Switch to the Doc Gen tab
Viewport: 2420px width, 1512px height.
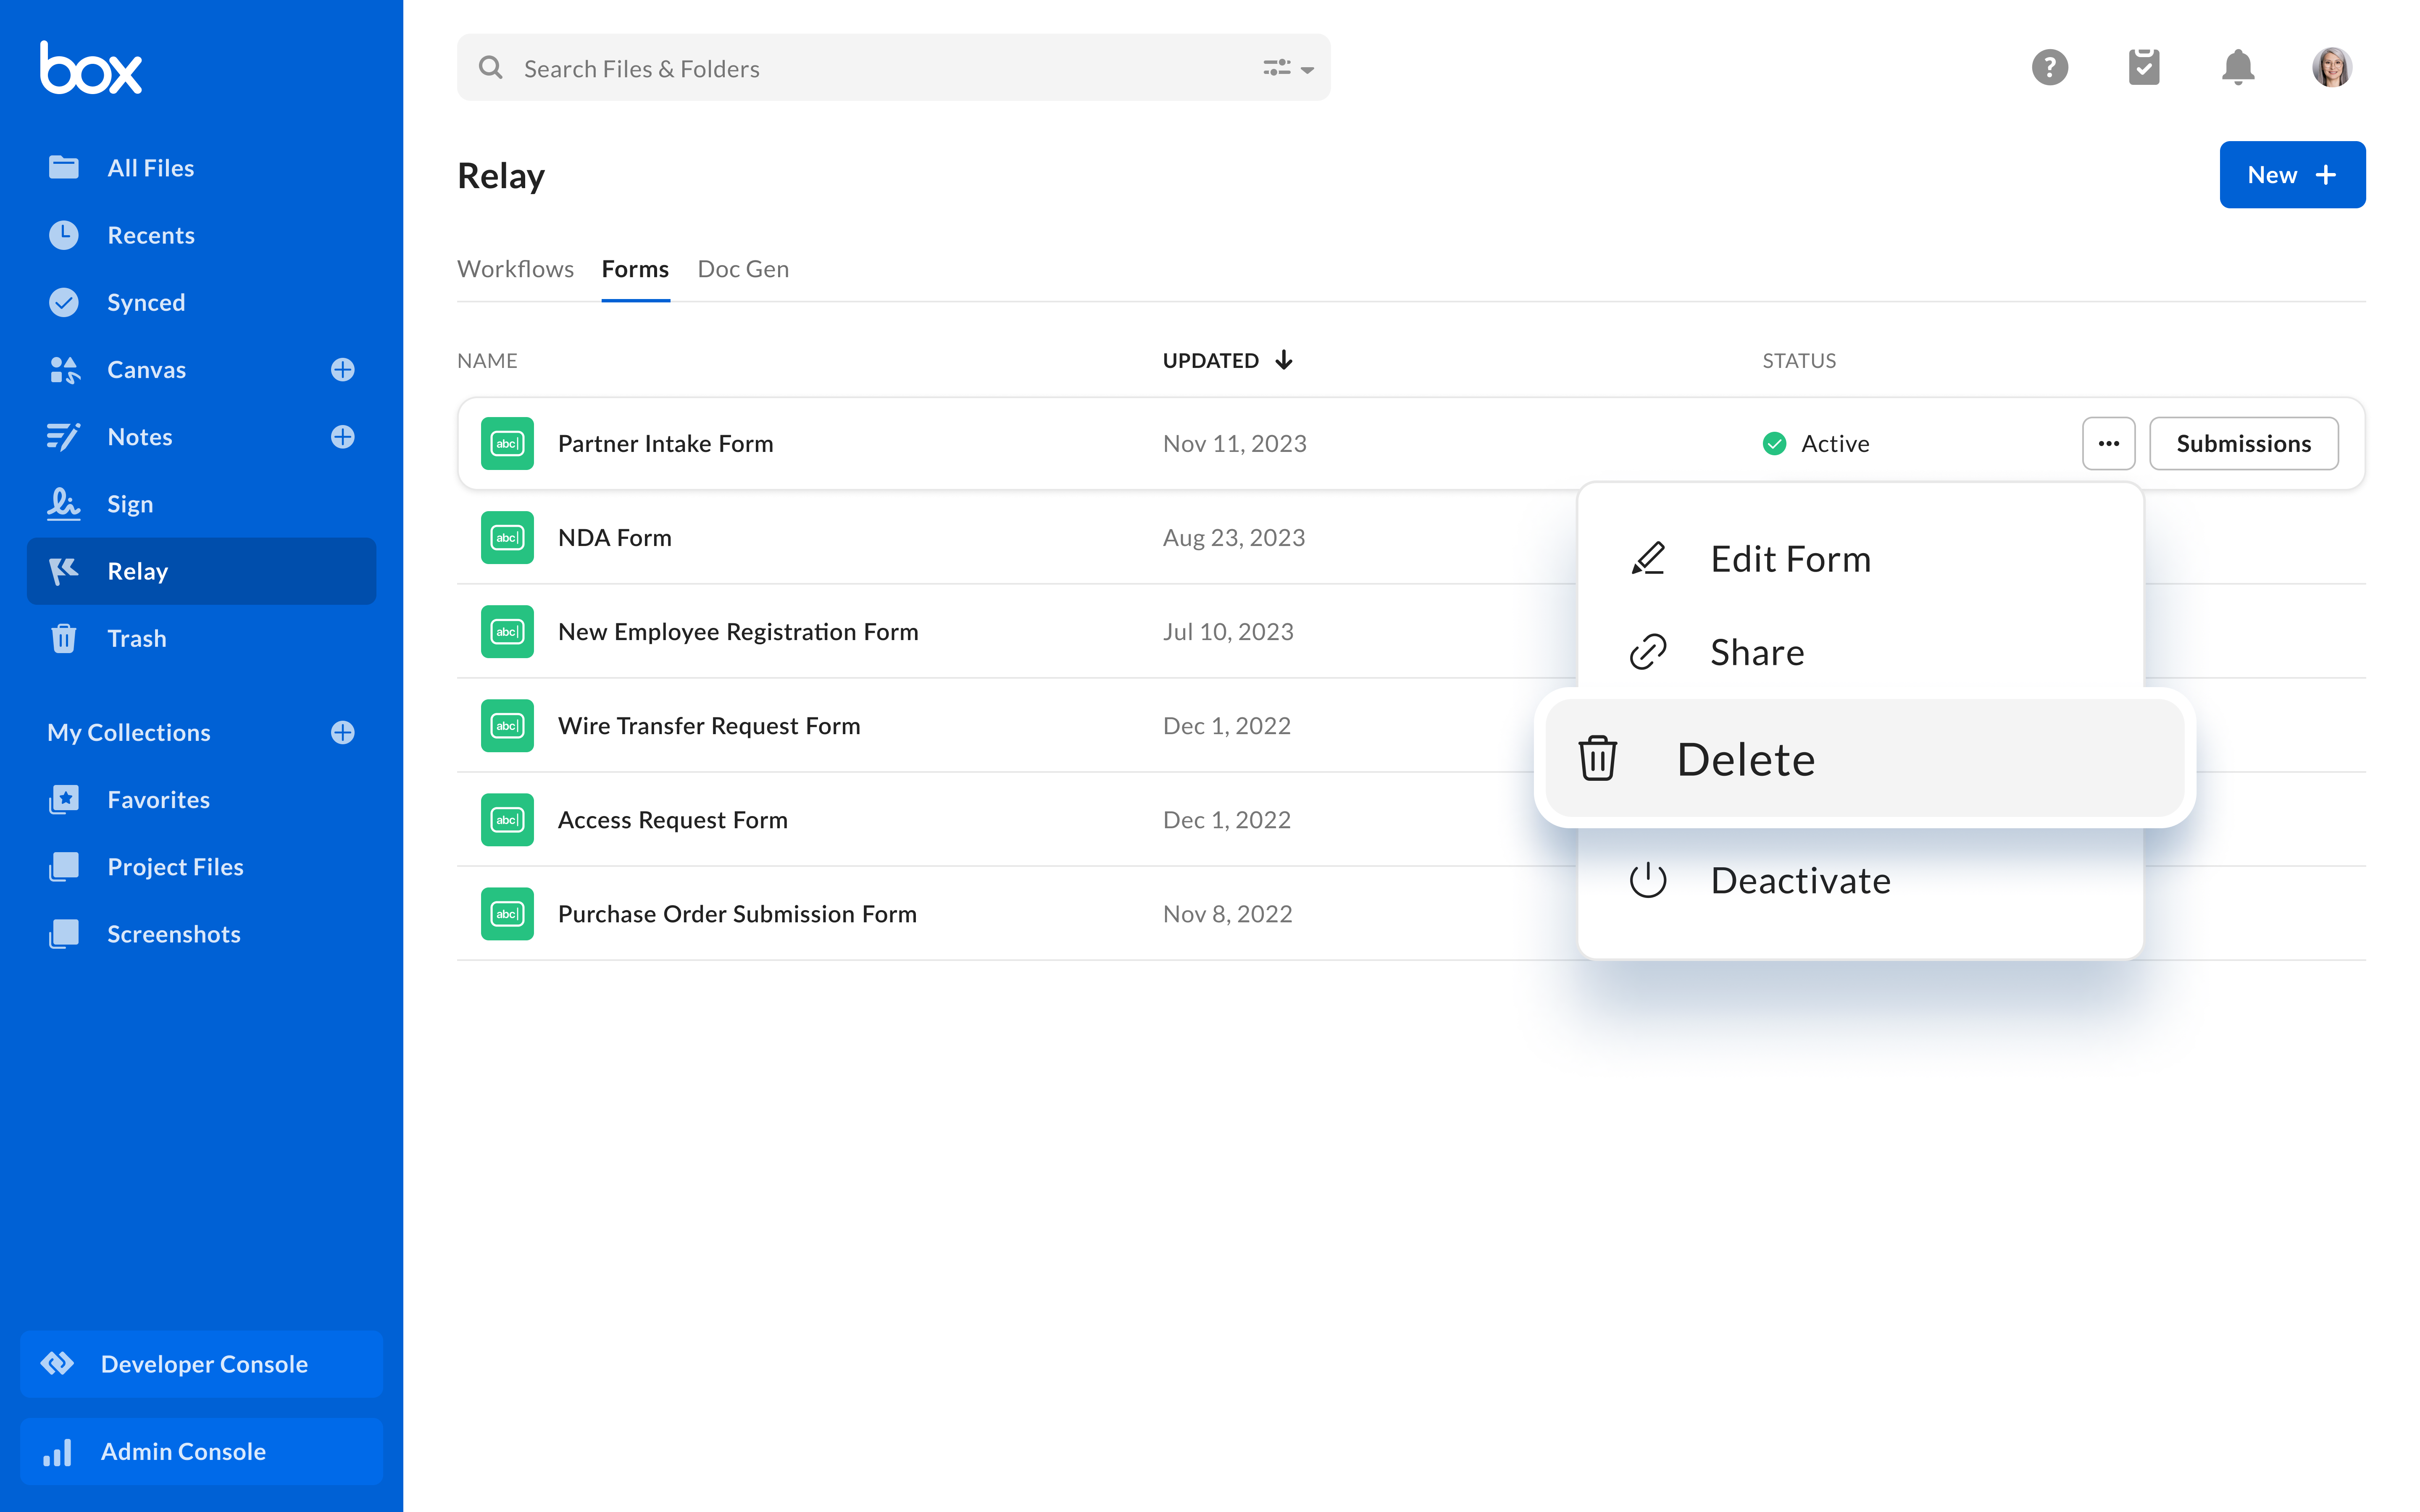point(743,269)
